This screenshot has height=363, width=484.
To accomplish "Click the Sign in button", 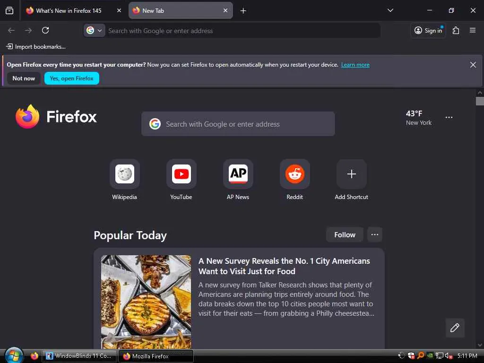I will [x=428, y=30].
